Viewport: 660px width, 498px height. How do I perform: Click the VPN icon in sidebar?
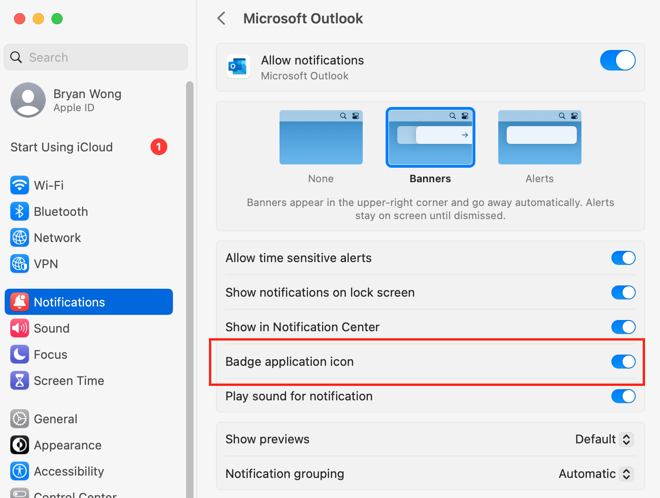(x=19, y=264)
